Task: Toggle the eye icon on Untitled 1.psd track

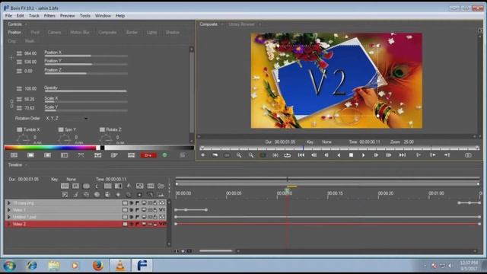Action: (132, 217)
